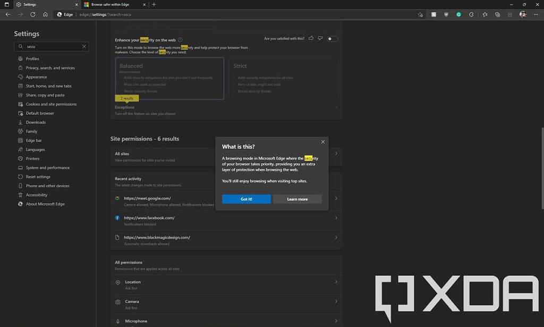Open the browser settings menu (three dots)

click(536, 14)
